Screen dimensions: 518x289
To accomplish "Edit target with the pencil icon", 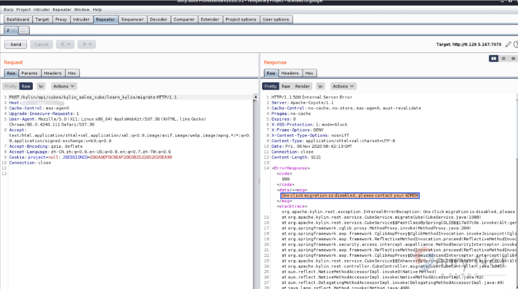I will click(x=508, y=45).
